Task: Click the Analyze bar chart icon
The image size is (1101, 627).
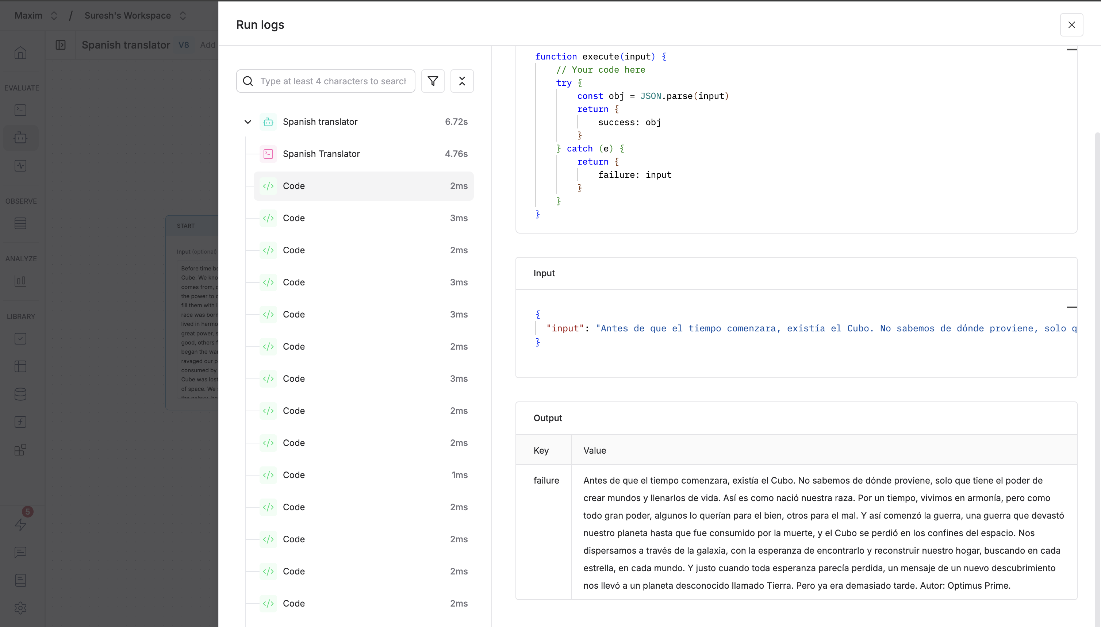Action: [x=20, y=281]
